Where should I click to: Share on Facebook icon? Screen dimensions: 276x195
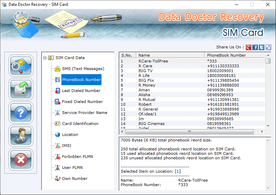click(x=255, y=47)
